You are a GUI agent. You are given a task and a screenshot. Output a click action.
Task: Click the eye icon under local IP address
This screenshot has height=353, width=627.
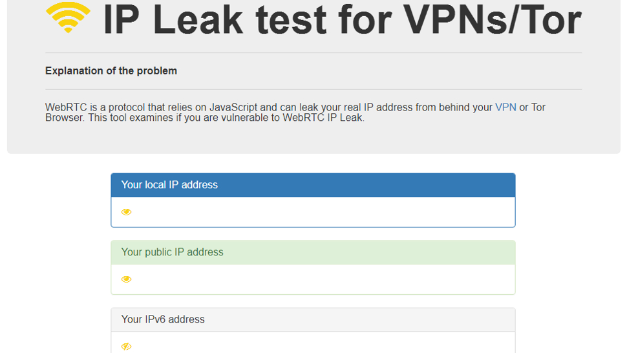126,212
